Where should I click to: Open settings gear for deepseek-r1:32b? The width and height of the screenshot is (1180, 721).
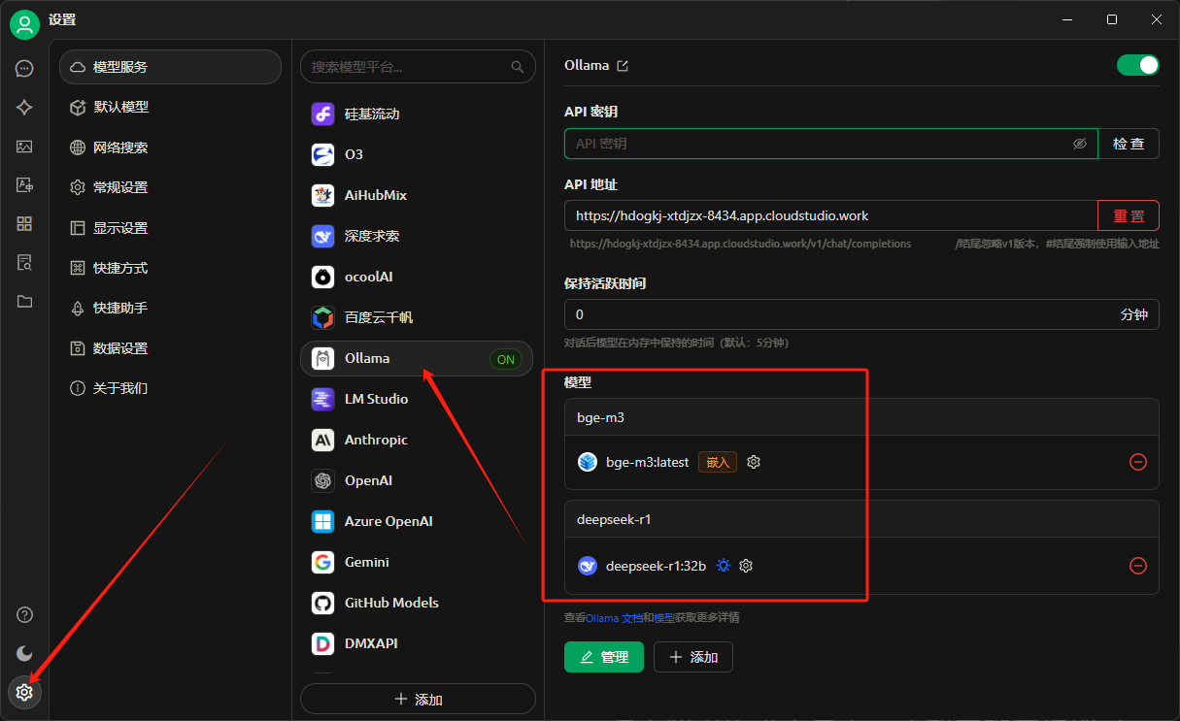point(746,566)
